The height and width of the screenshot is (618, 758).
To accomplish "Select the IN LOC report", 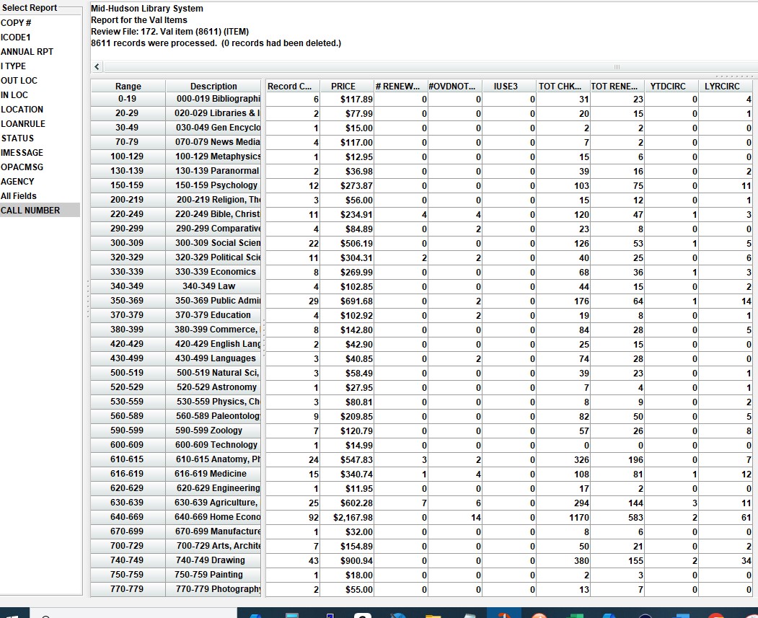I will point(40,95).
